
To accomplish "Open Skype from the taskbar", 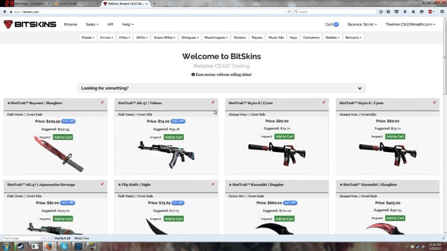I will pos(64,246).
